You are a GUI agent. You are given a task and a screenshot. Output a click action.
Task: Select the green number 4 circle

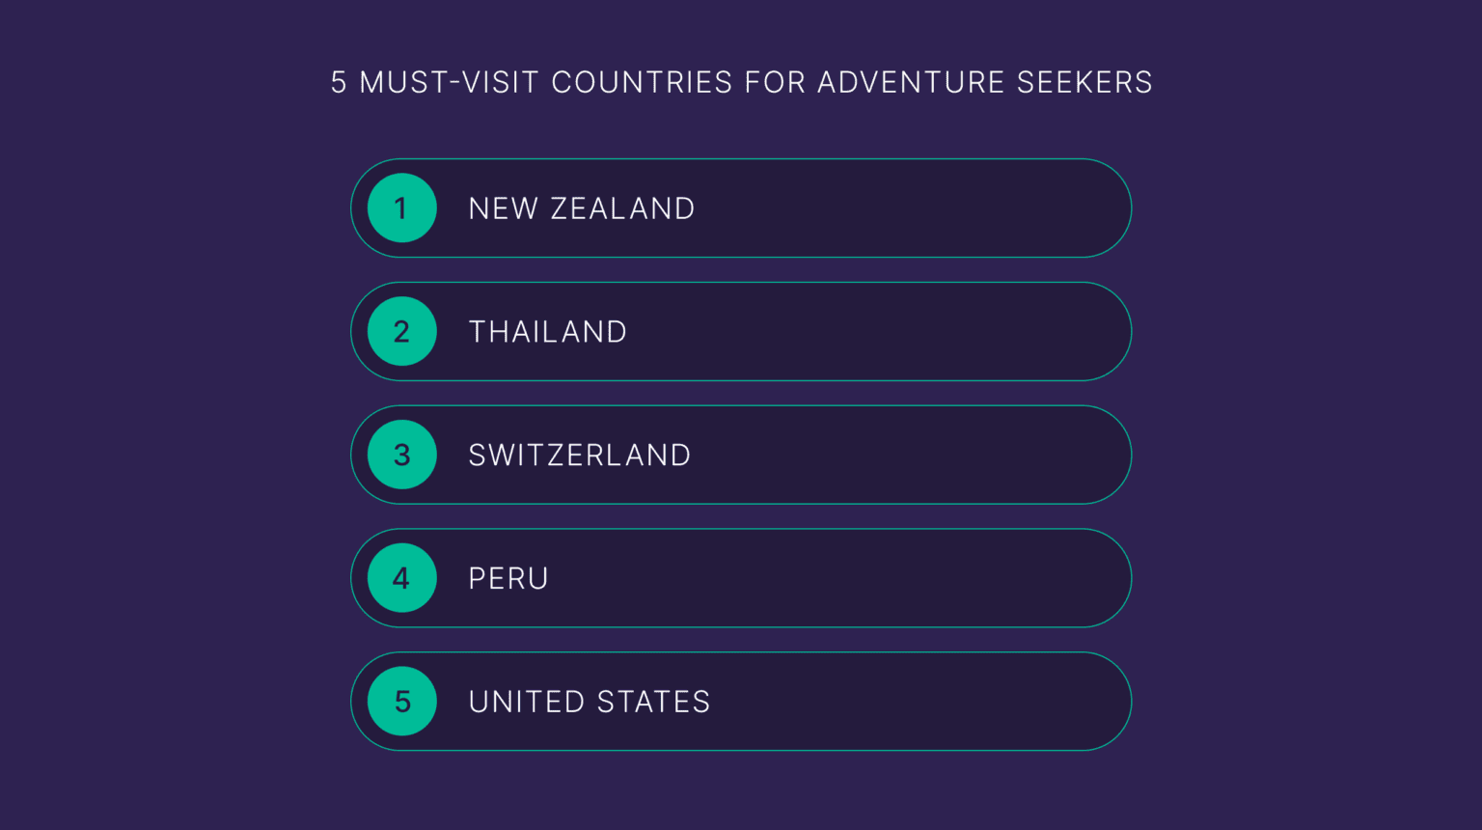pyautogui.click(x=402, y=578)
